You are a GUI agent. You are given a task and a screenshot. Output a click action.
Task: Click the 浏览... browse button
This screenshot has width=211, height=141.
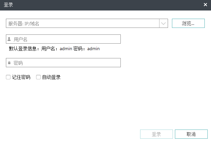[x=188, y=23]
